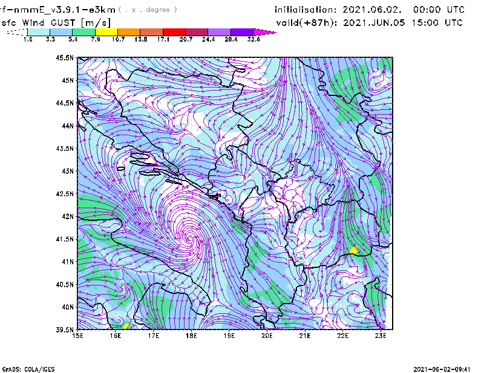Click the '19E' longitude label
The image size is (484, 373).
pyautogui.click(x=229, y=336)
